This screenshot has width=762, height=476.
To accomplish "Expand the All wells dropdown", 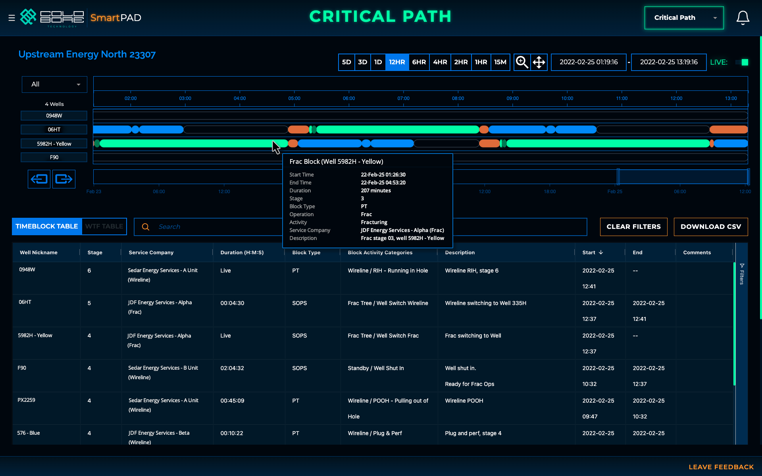I will tap(54, 84).
